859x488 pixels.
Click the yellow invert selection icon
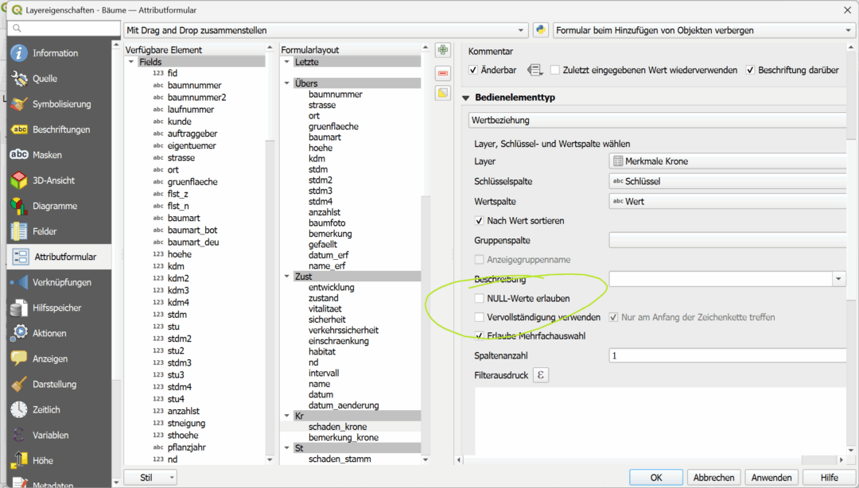(443, 93)
